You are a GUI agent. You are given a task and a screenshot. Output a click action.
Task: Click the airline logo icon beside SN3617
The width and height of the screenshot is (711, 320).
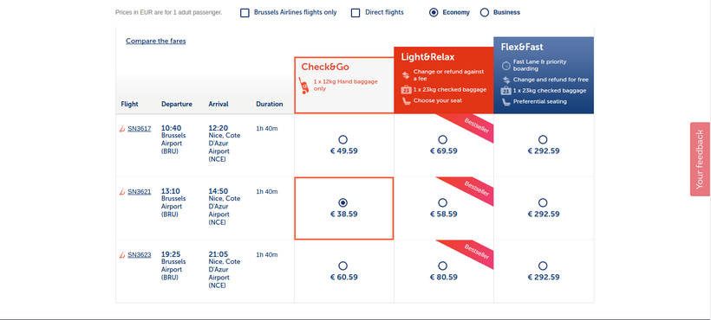pos(122,129)
